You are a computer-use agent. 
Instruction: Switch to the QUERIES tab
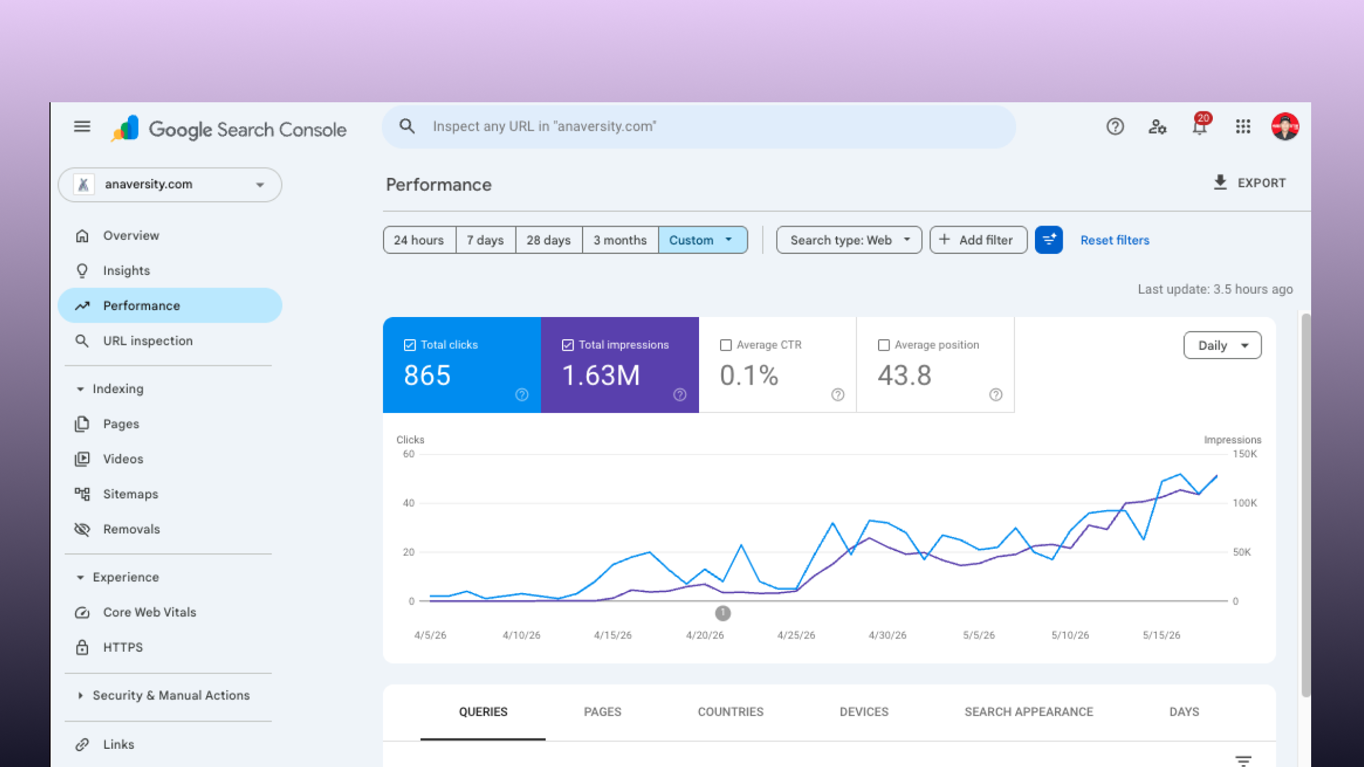[483, 712]
